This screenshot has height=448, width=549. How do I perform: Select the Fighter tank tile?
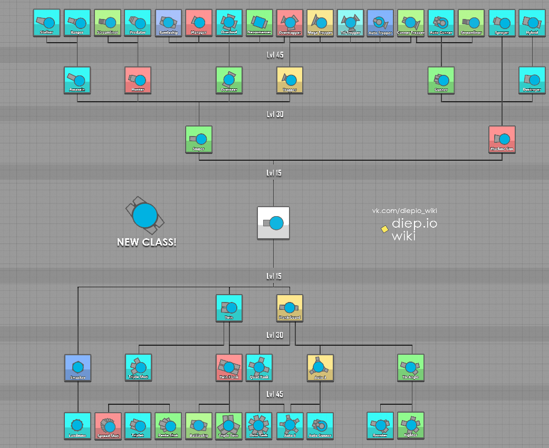tap(411, 426)
